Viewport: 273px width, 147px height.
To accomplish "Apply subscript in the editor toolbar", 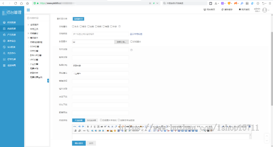I will (109, 127).
